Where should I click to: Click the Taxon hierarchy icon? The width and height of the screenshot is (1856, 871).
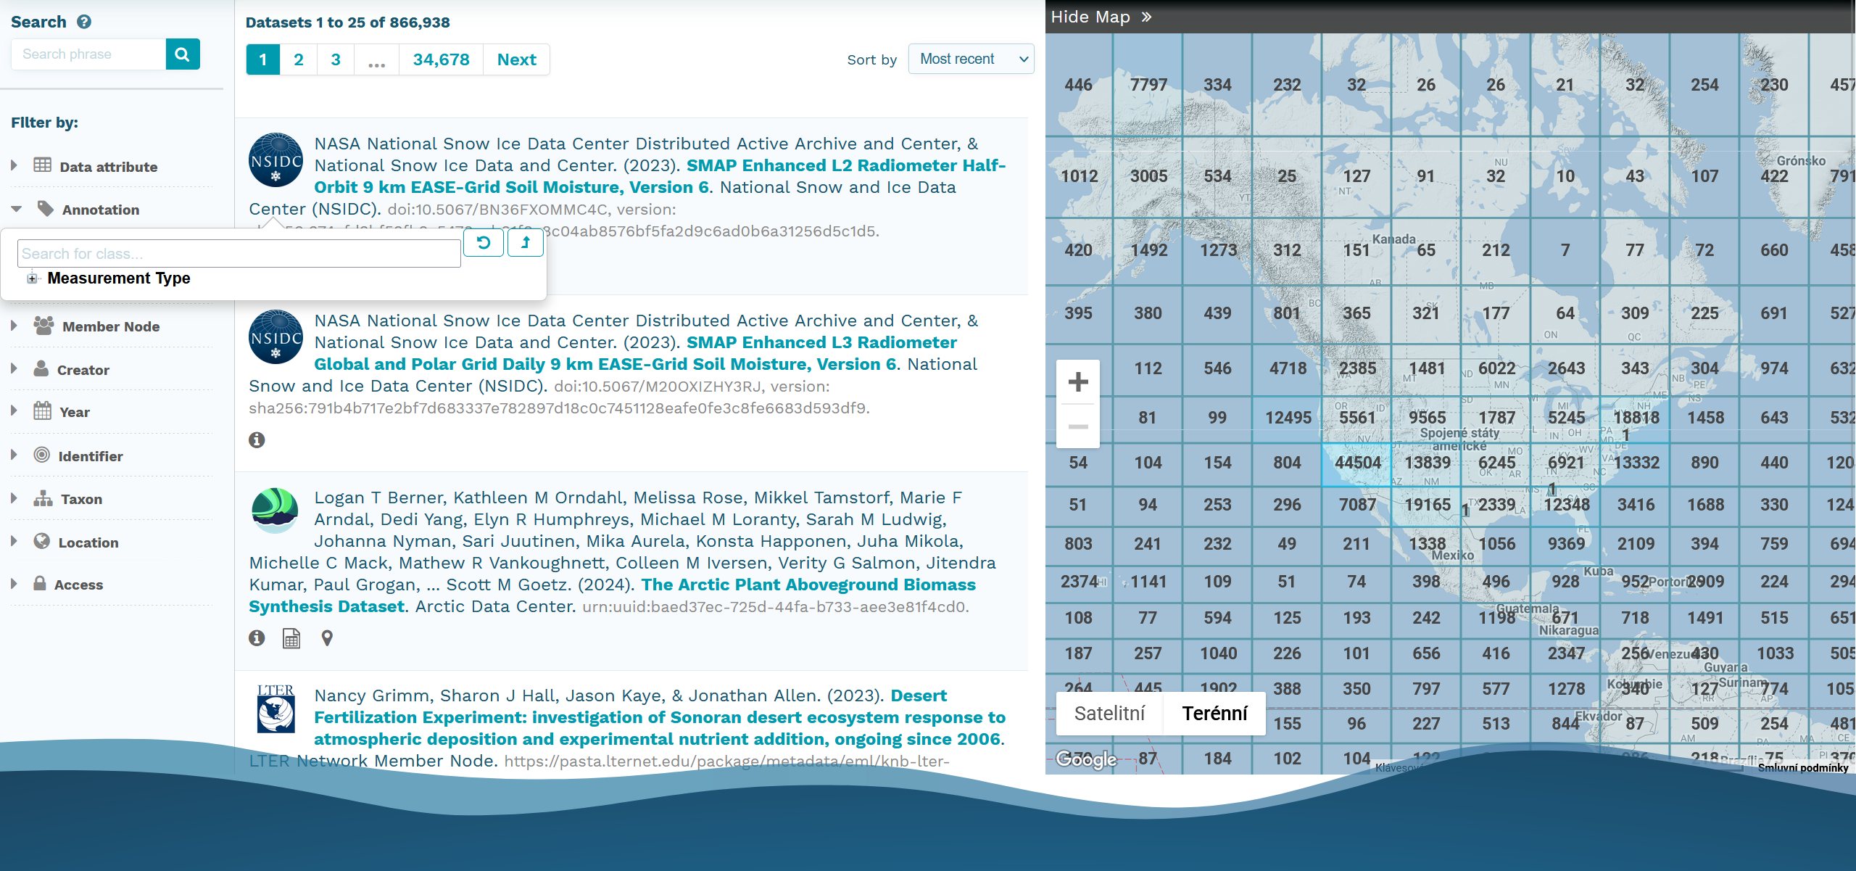(x=43, y=498)
